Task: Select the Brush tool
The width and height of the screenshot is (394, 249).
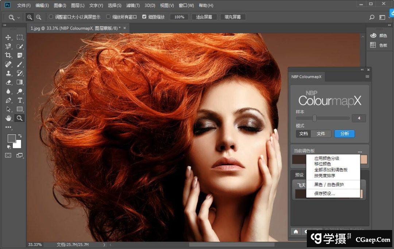Action: (20, 64)
